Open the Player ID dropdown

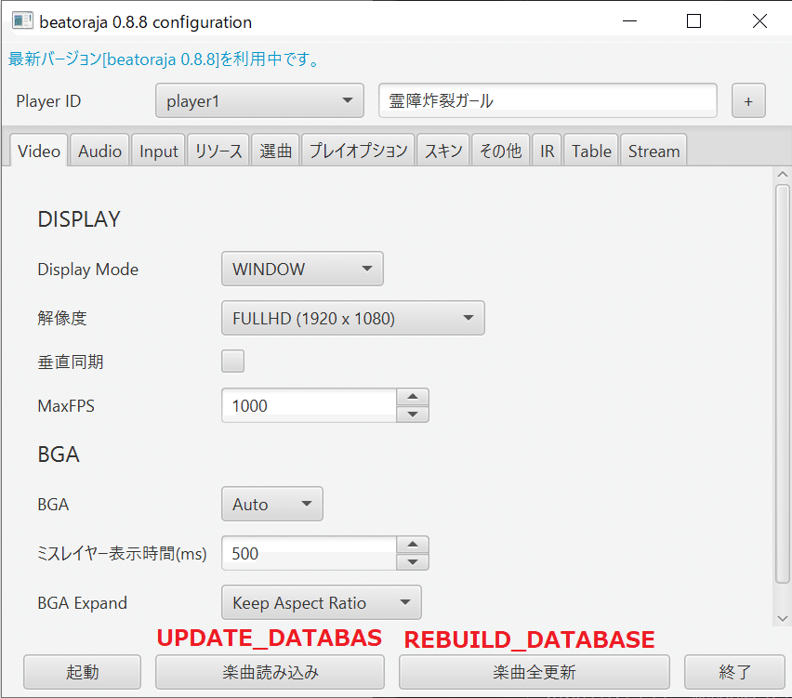point(258,100)
